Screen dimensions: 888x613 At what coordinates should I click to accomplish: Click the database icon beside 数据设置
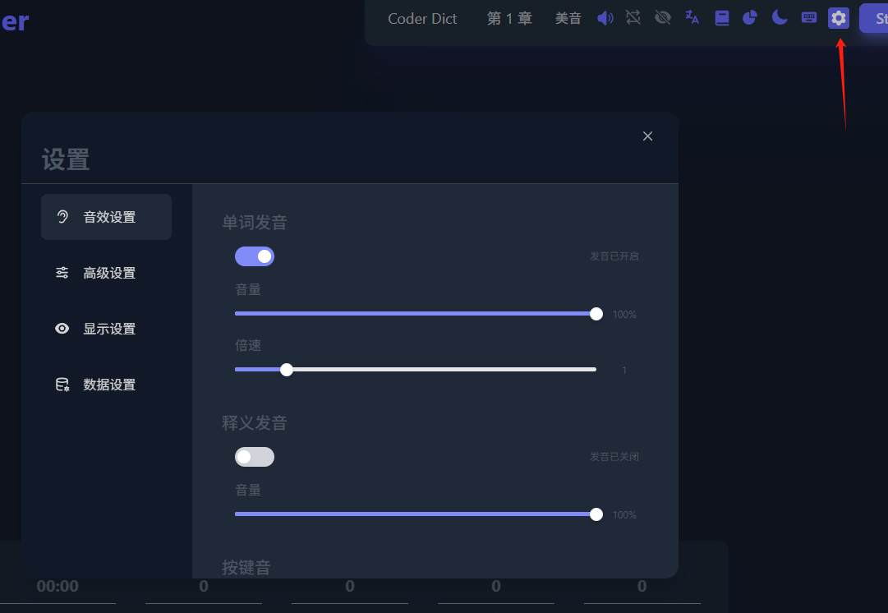[x=62, y=385]
